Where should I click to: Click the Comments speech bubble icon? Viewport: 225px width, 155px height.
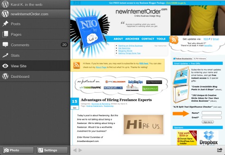pyautogui.click(x=5, y=44)
